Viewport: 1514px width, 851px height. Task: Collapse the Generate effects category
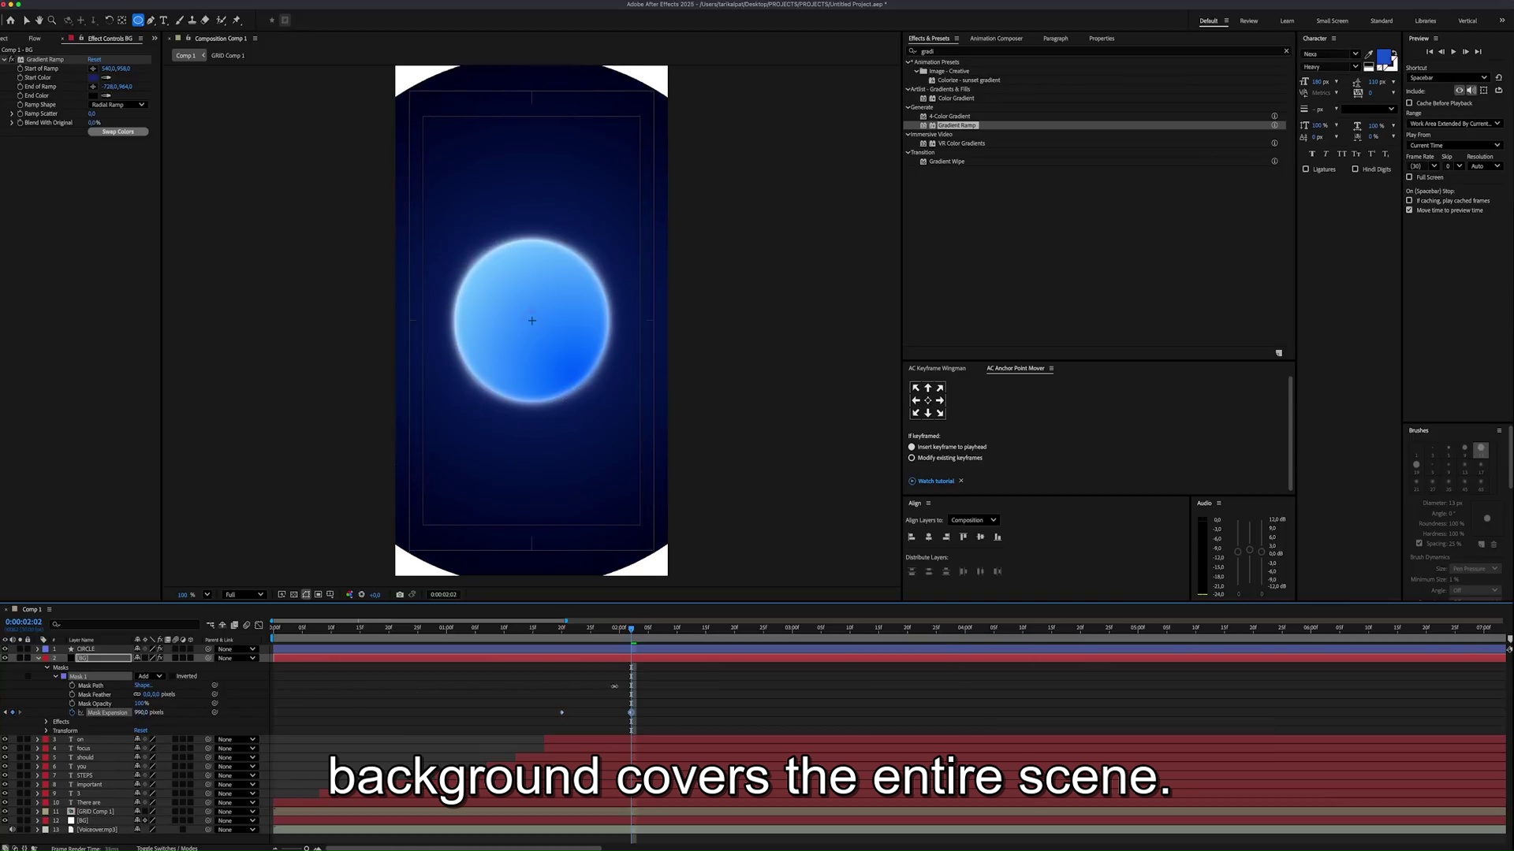click(x=908, y=107)
